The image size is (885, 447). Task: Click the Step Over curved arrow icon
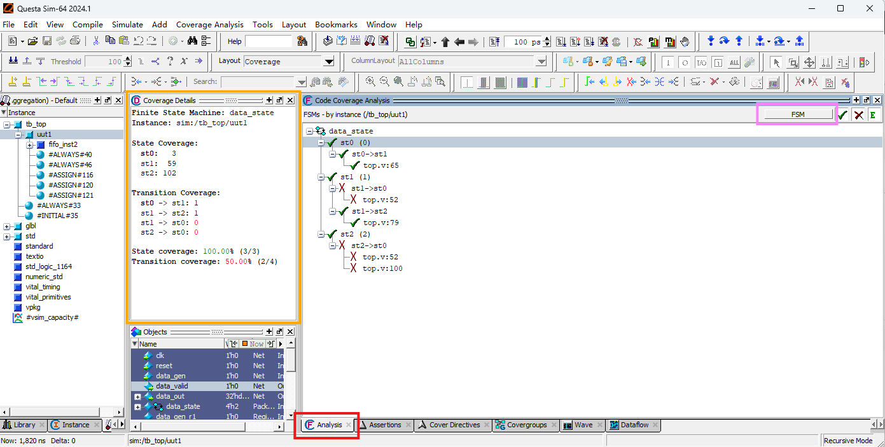click(x=724, y=41)
